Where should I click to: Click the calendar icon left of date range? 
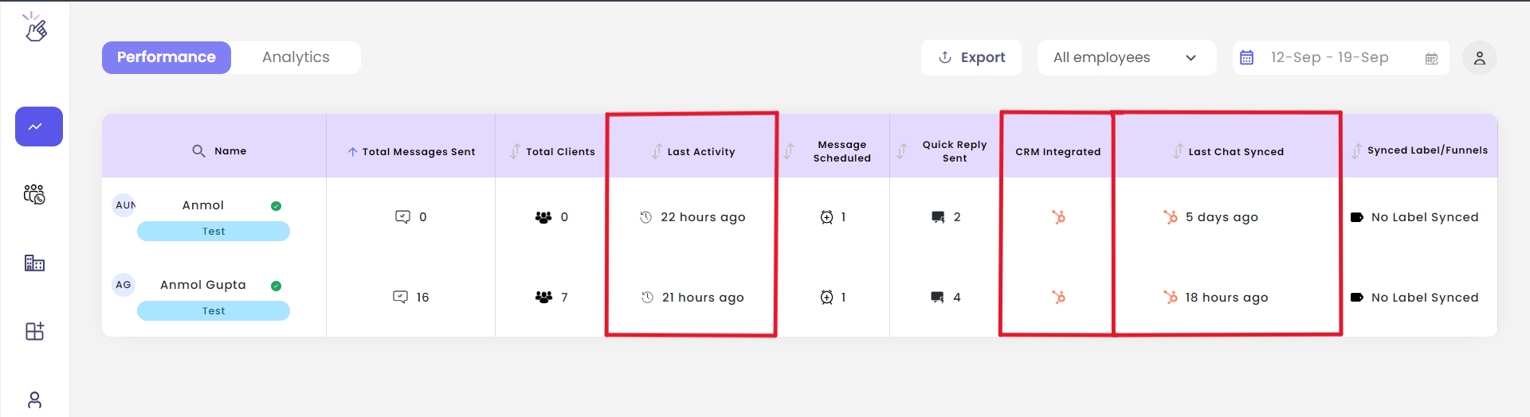tap(1247, 57)
